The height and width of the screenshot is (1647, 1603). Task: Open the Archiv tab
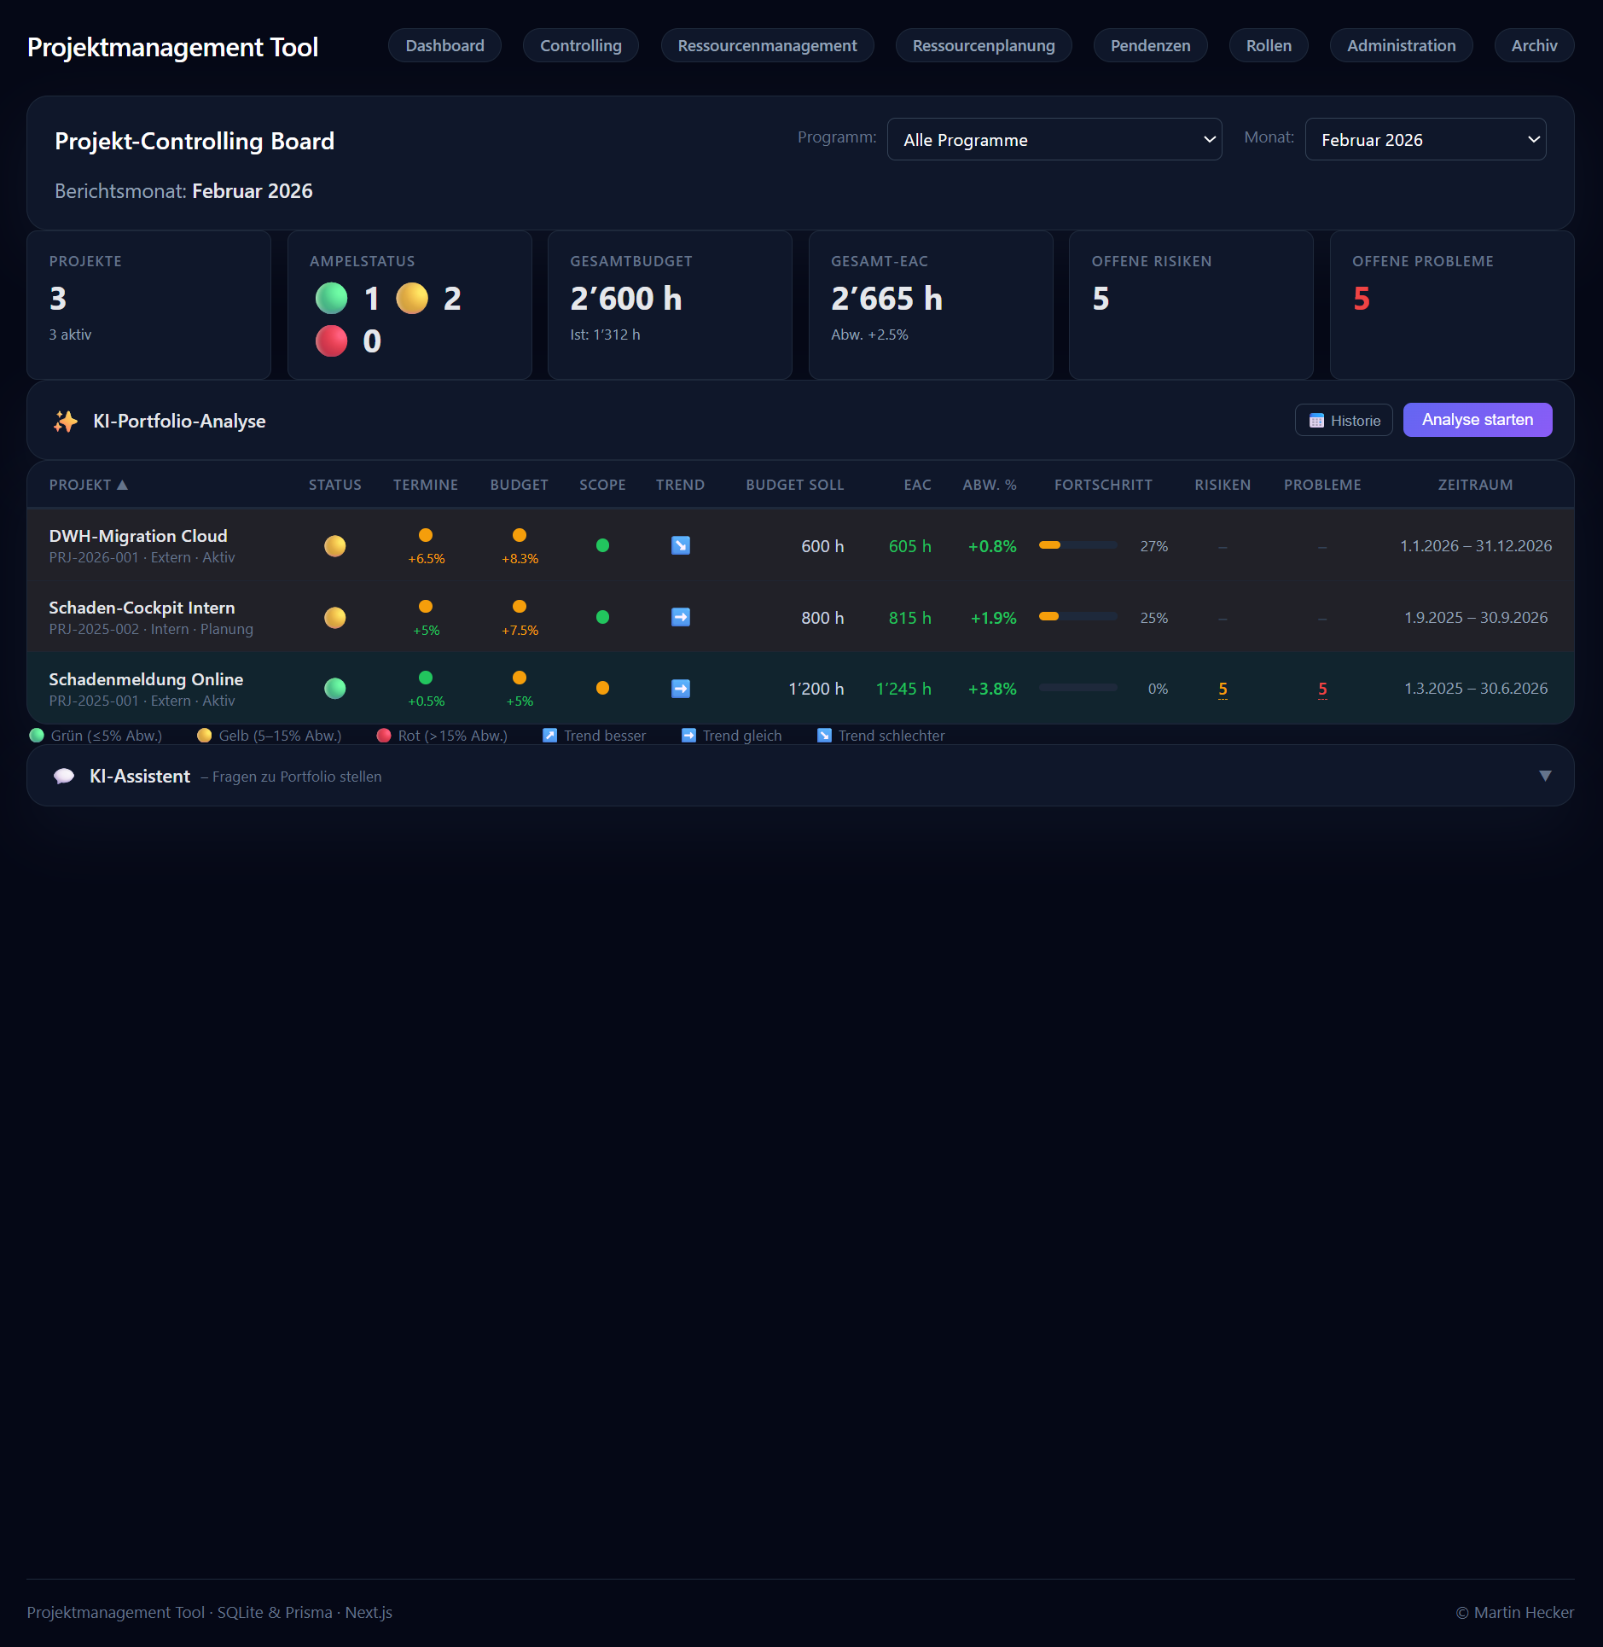click(x=1534, y=45)
